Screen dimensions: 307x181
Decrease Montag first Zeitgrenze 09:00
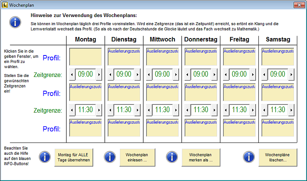(72, 75)
